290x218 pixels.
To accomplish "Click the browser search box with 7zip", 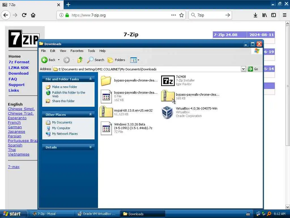I will click(210, 15).
